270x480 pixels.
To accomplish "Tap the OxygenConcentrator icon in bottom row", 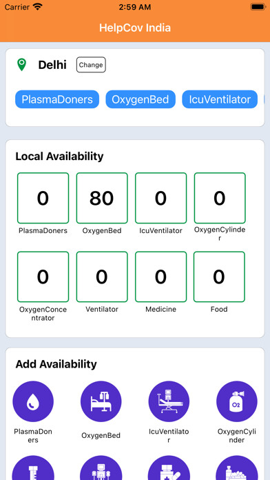I will [x=33, y=468].
